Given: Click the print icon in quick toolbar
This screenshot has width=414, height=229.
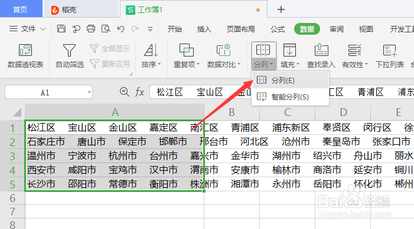Looking at the screenshot, I should [91, 29].
